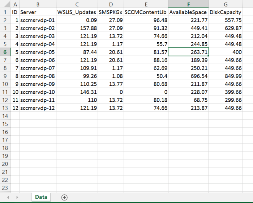Select column G header
253x203 pixels.
pos(226,4)
